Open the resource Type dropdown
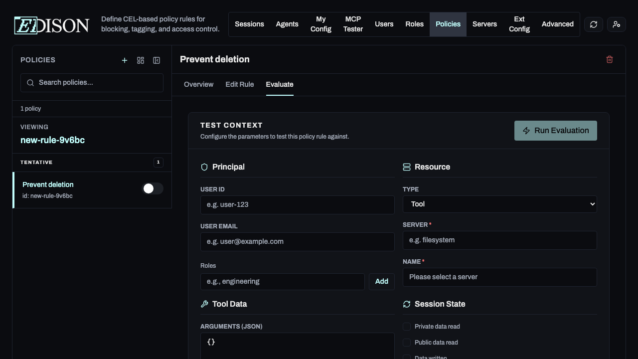 [499, 204]
